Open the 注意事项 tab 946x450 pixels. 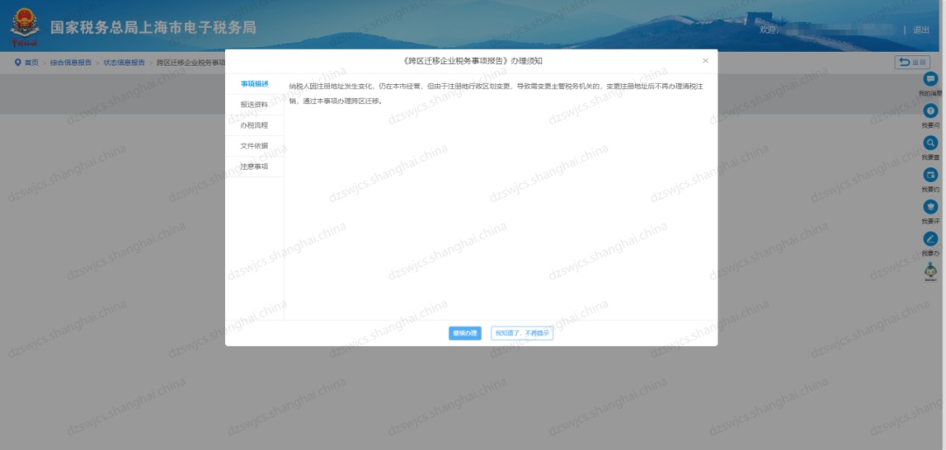coord(255,165)
